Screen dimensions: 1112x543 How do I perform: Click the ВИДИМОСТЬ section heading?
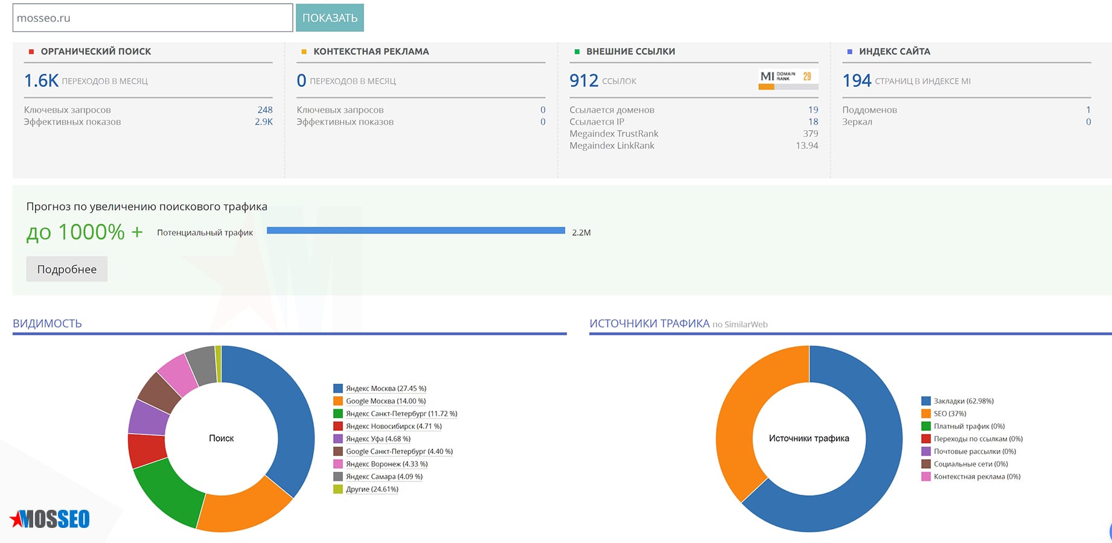pos(47,323)
